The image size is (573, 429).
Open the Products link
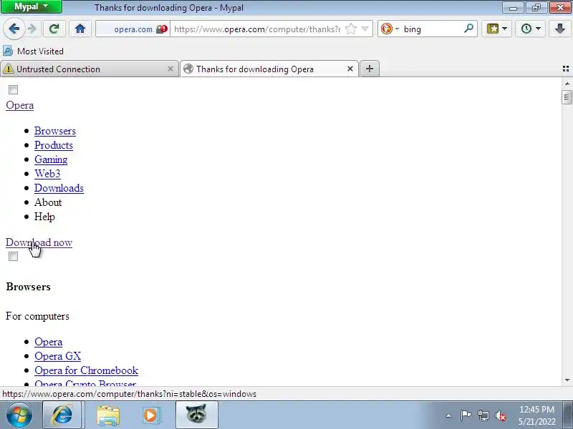(54, 145)
